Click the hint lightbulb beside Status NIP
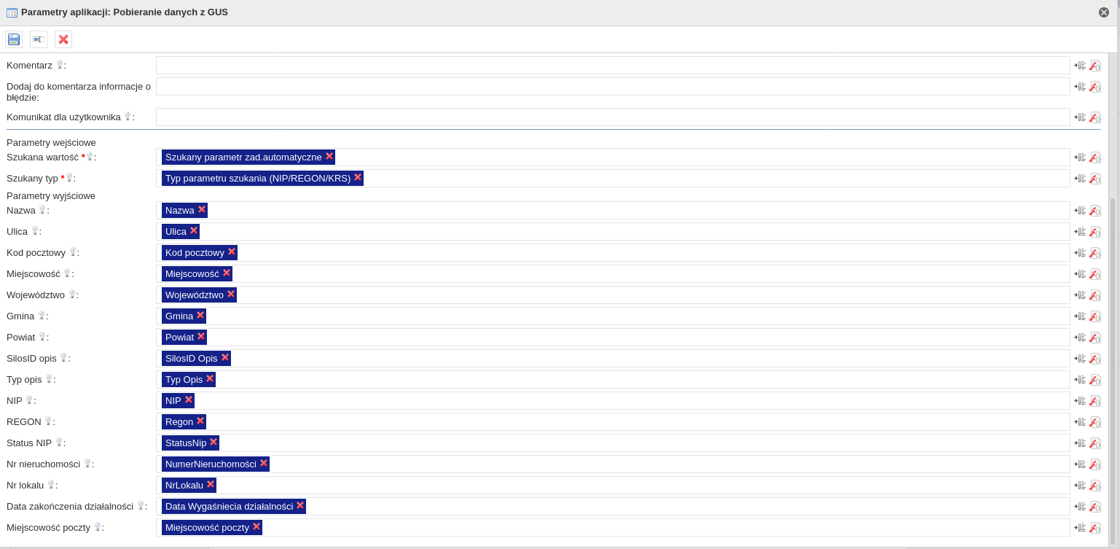This screenshot has width=1120, height=549. coord(59,442)
